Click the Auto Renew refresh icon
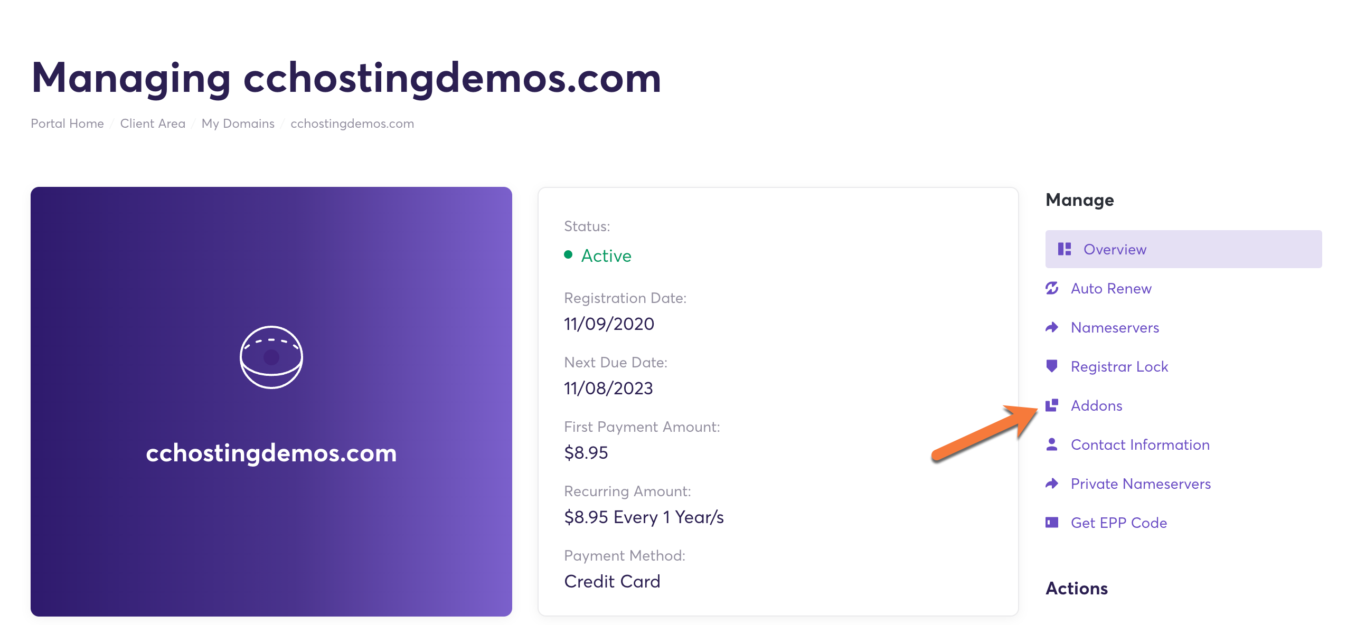The image size is (1356, 625). 1052,288
